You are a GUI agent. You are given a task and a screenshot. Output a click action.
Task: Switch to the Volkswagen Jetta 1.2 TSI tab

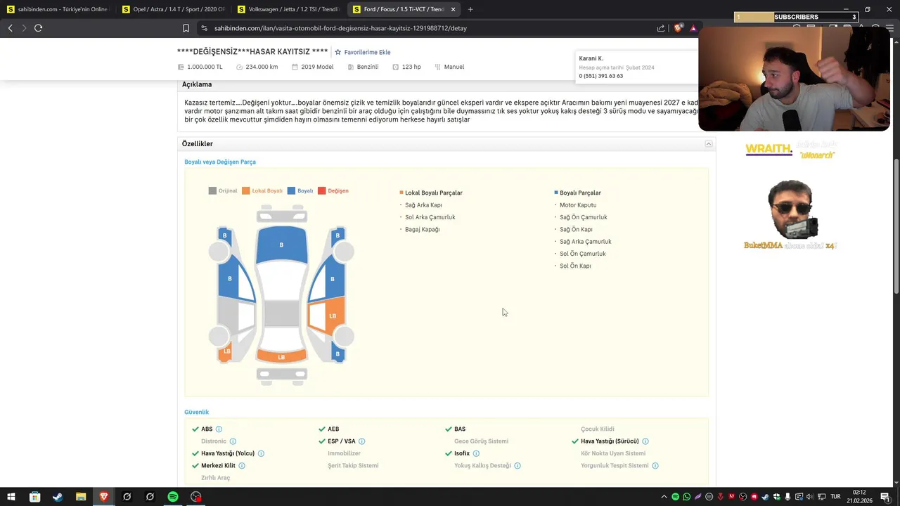(288, 9)
